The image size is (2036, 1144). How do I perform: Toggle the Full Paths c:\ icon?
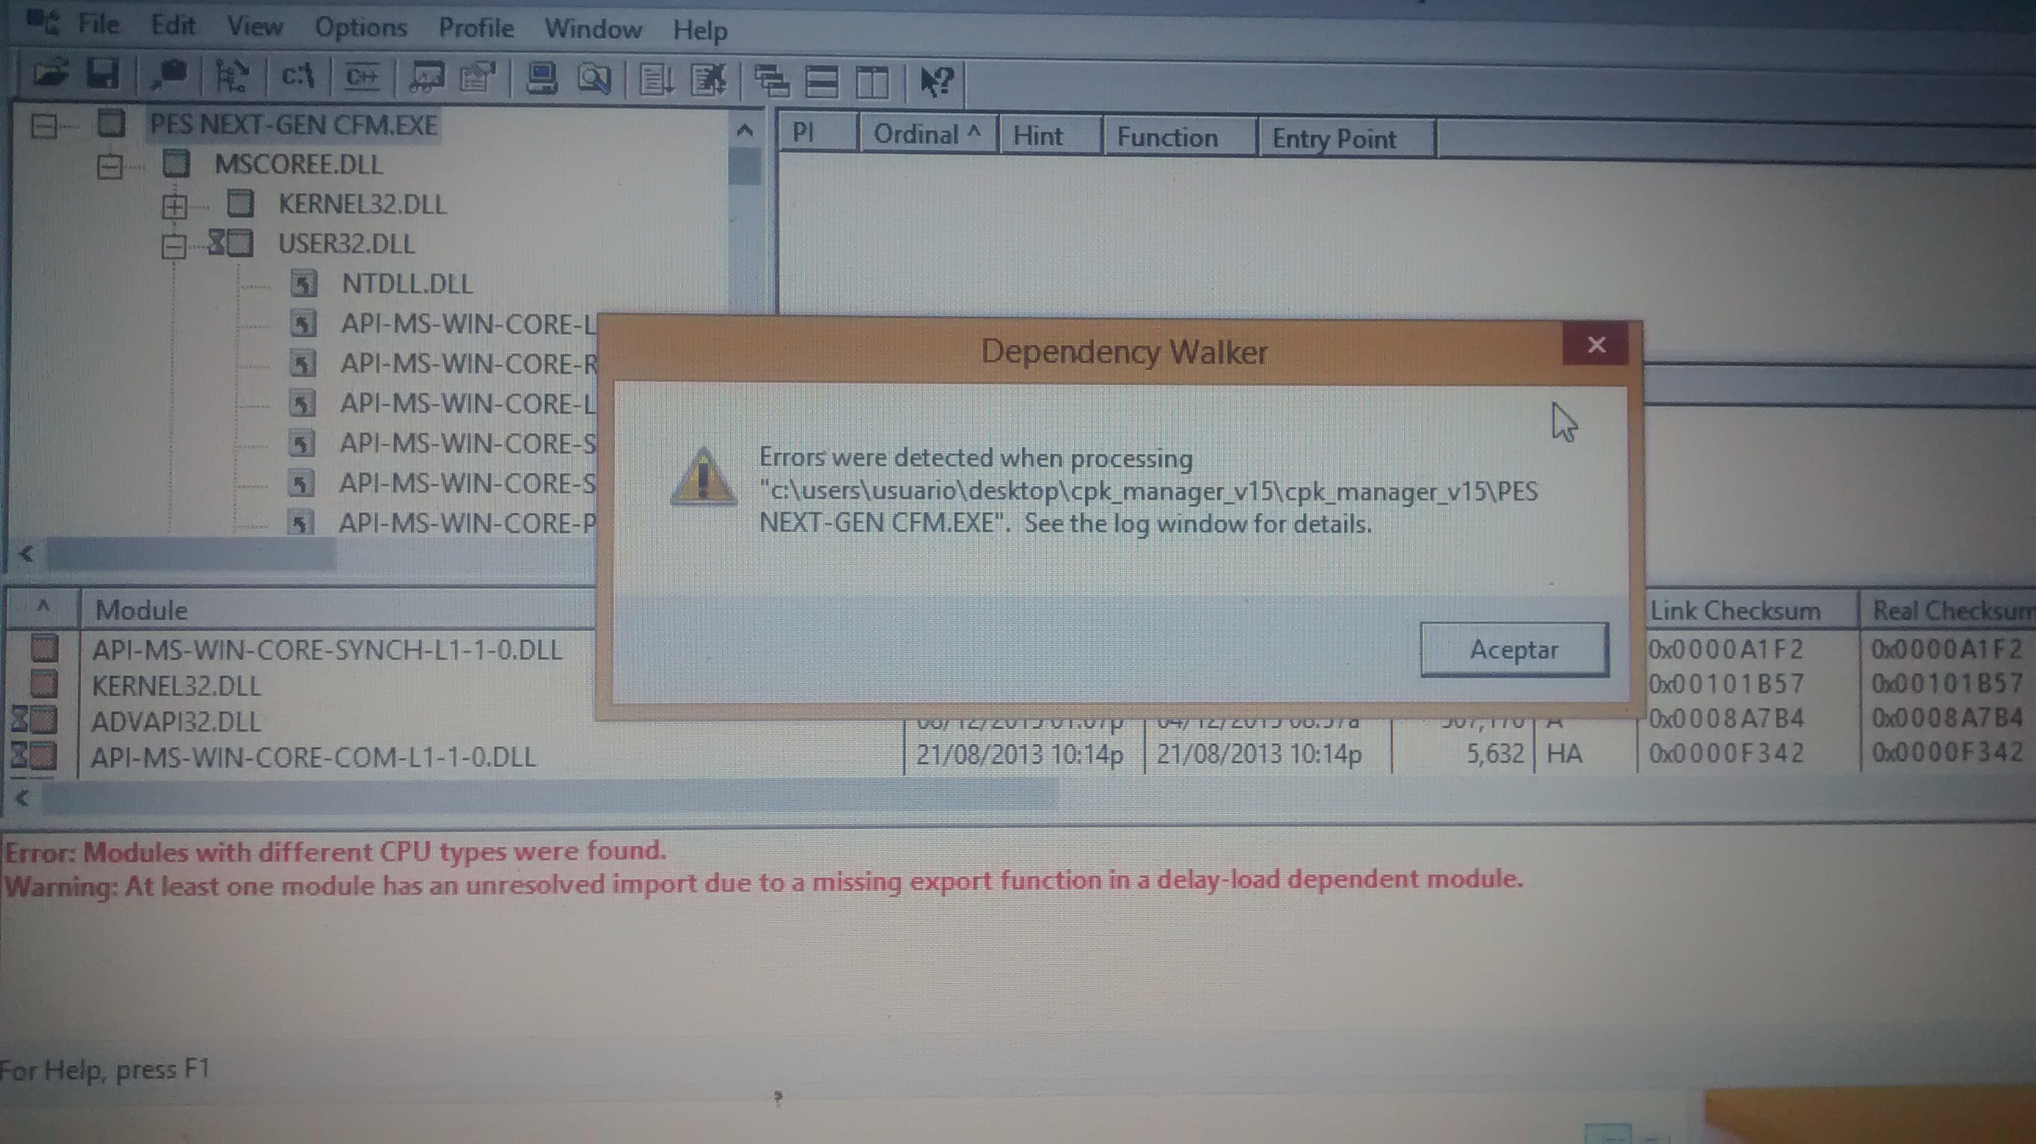click(298, 77)
